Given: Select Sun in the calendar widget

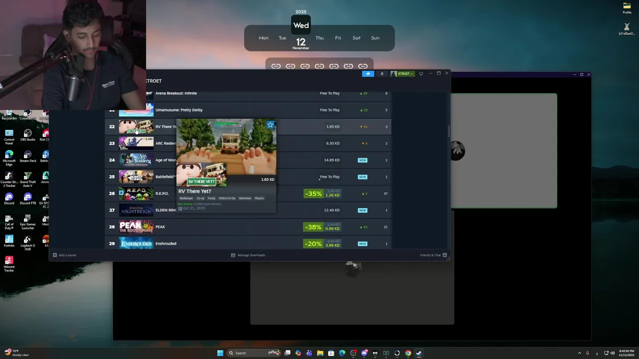Looking at the screenshot, I should [375, 38].
